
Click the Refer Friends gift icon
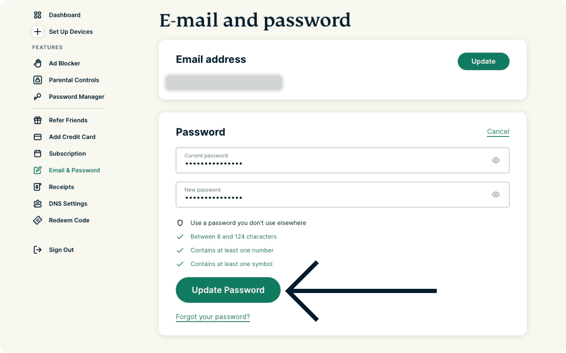(x=38, y=120)
